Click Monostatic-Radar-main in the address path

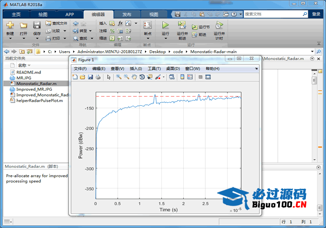[213, 52]
